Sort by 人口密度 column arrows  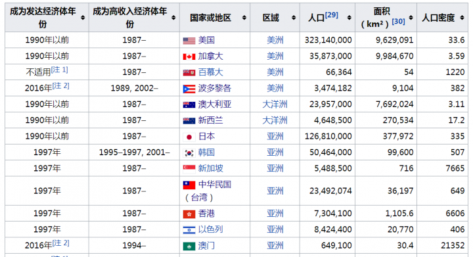tap(462, 18)
